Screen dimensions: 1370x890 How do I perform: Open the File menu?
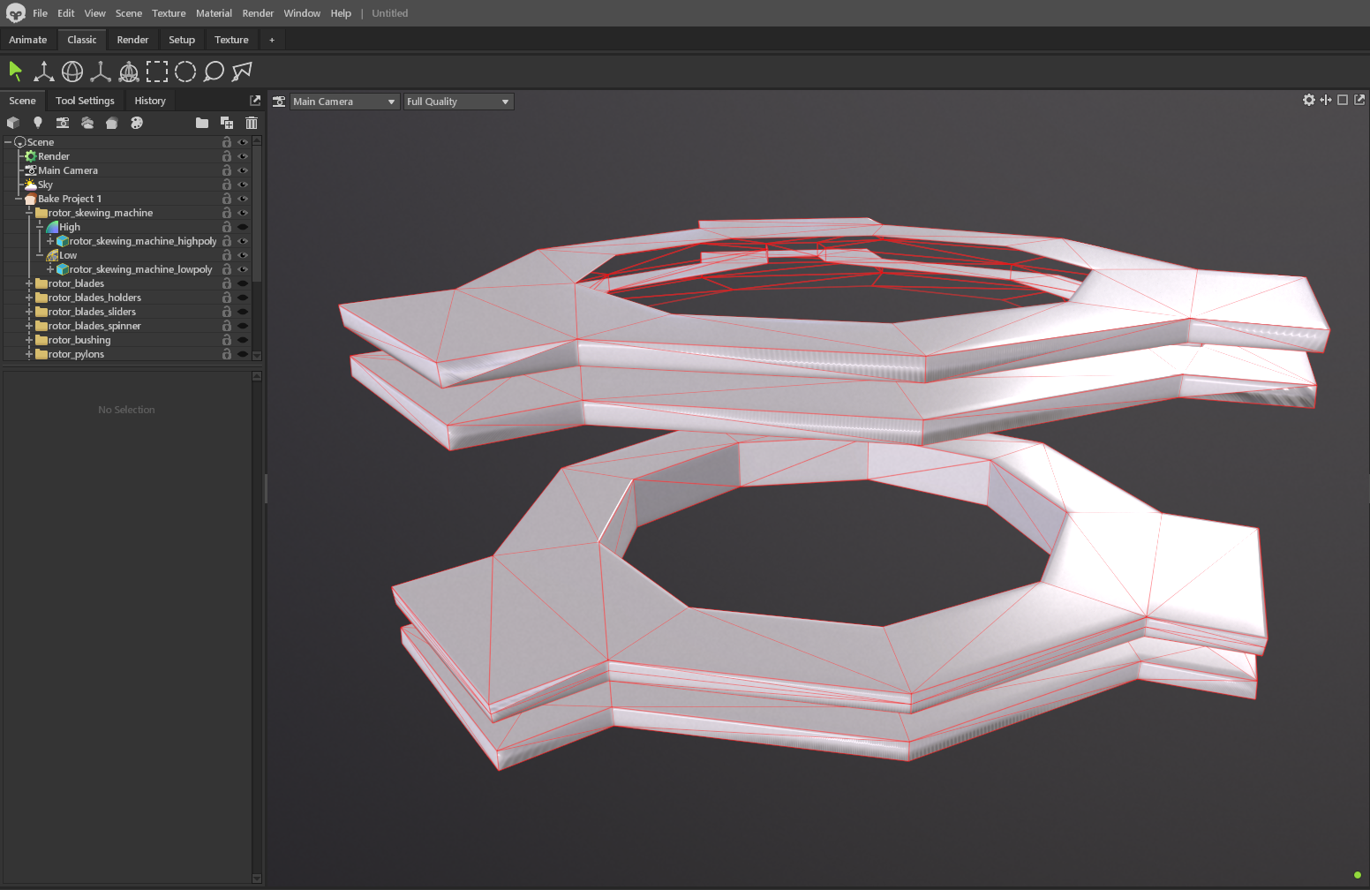click(40, 13)
